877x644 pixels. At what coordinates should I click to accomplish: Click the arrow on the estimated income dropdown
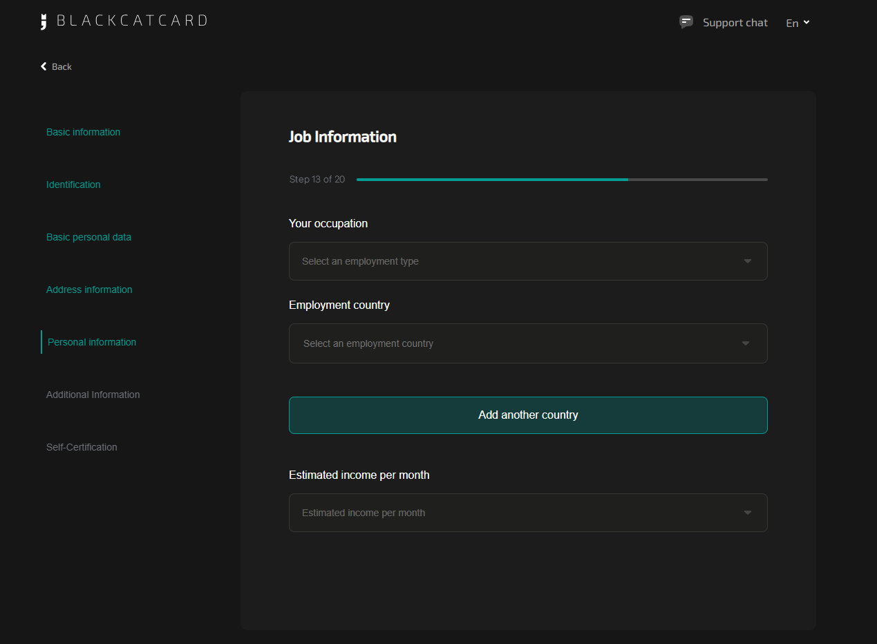pos(747,513)
